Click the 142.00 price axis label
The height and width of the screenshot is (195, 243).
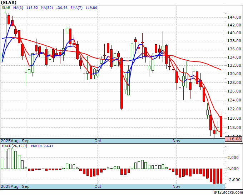pos(234,25)
